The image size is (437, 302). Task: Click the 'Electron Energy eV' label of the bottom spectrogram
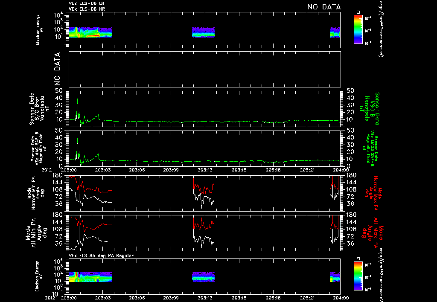[x=39, y=276]
